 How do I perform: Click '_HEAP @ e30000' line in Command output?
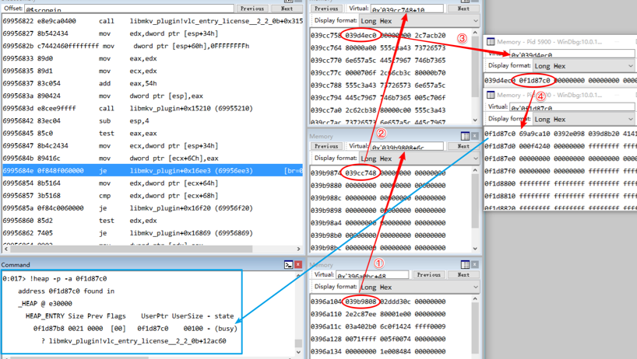point(45,303)
